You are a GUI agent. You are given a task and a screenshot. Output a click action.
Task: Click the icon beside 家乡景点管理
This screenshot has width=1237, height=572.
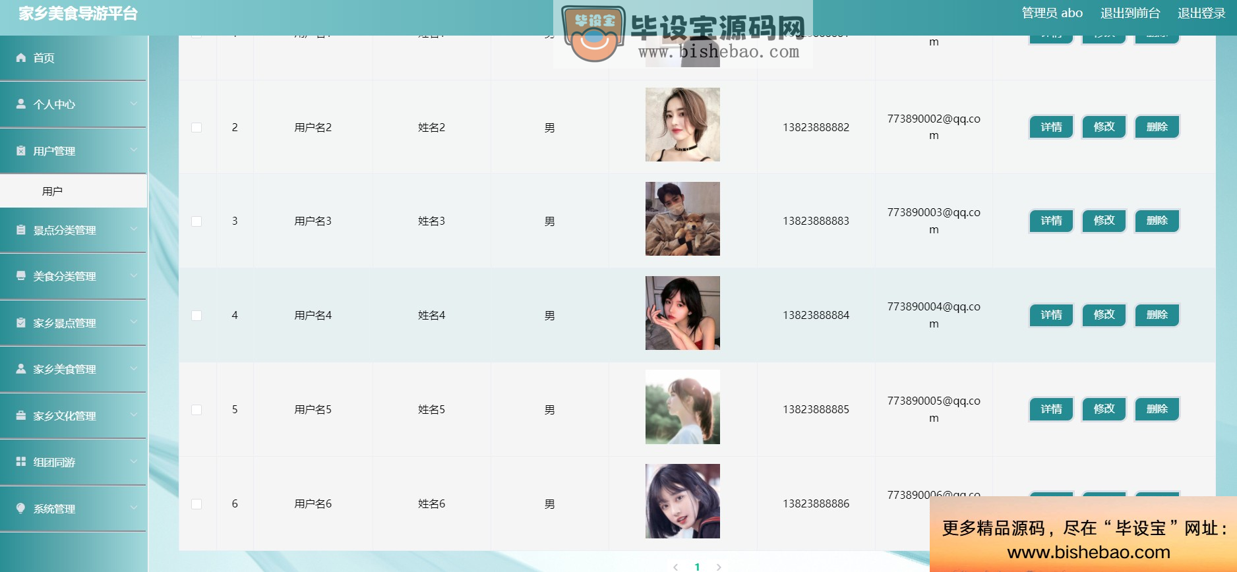[x=21, y=323]
